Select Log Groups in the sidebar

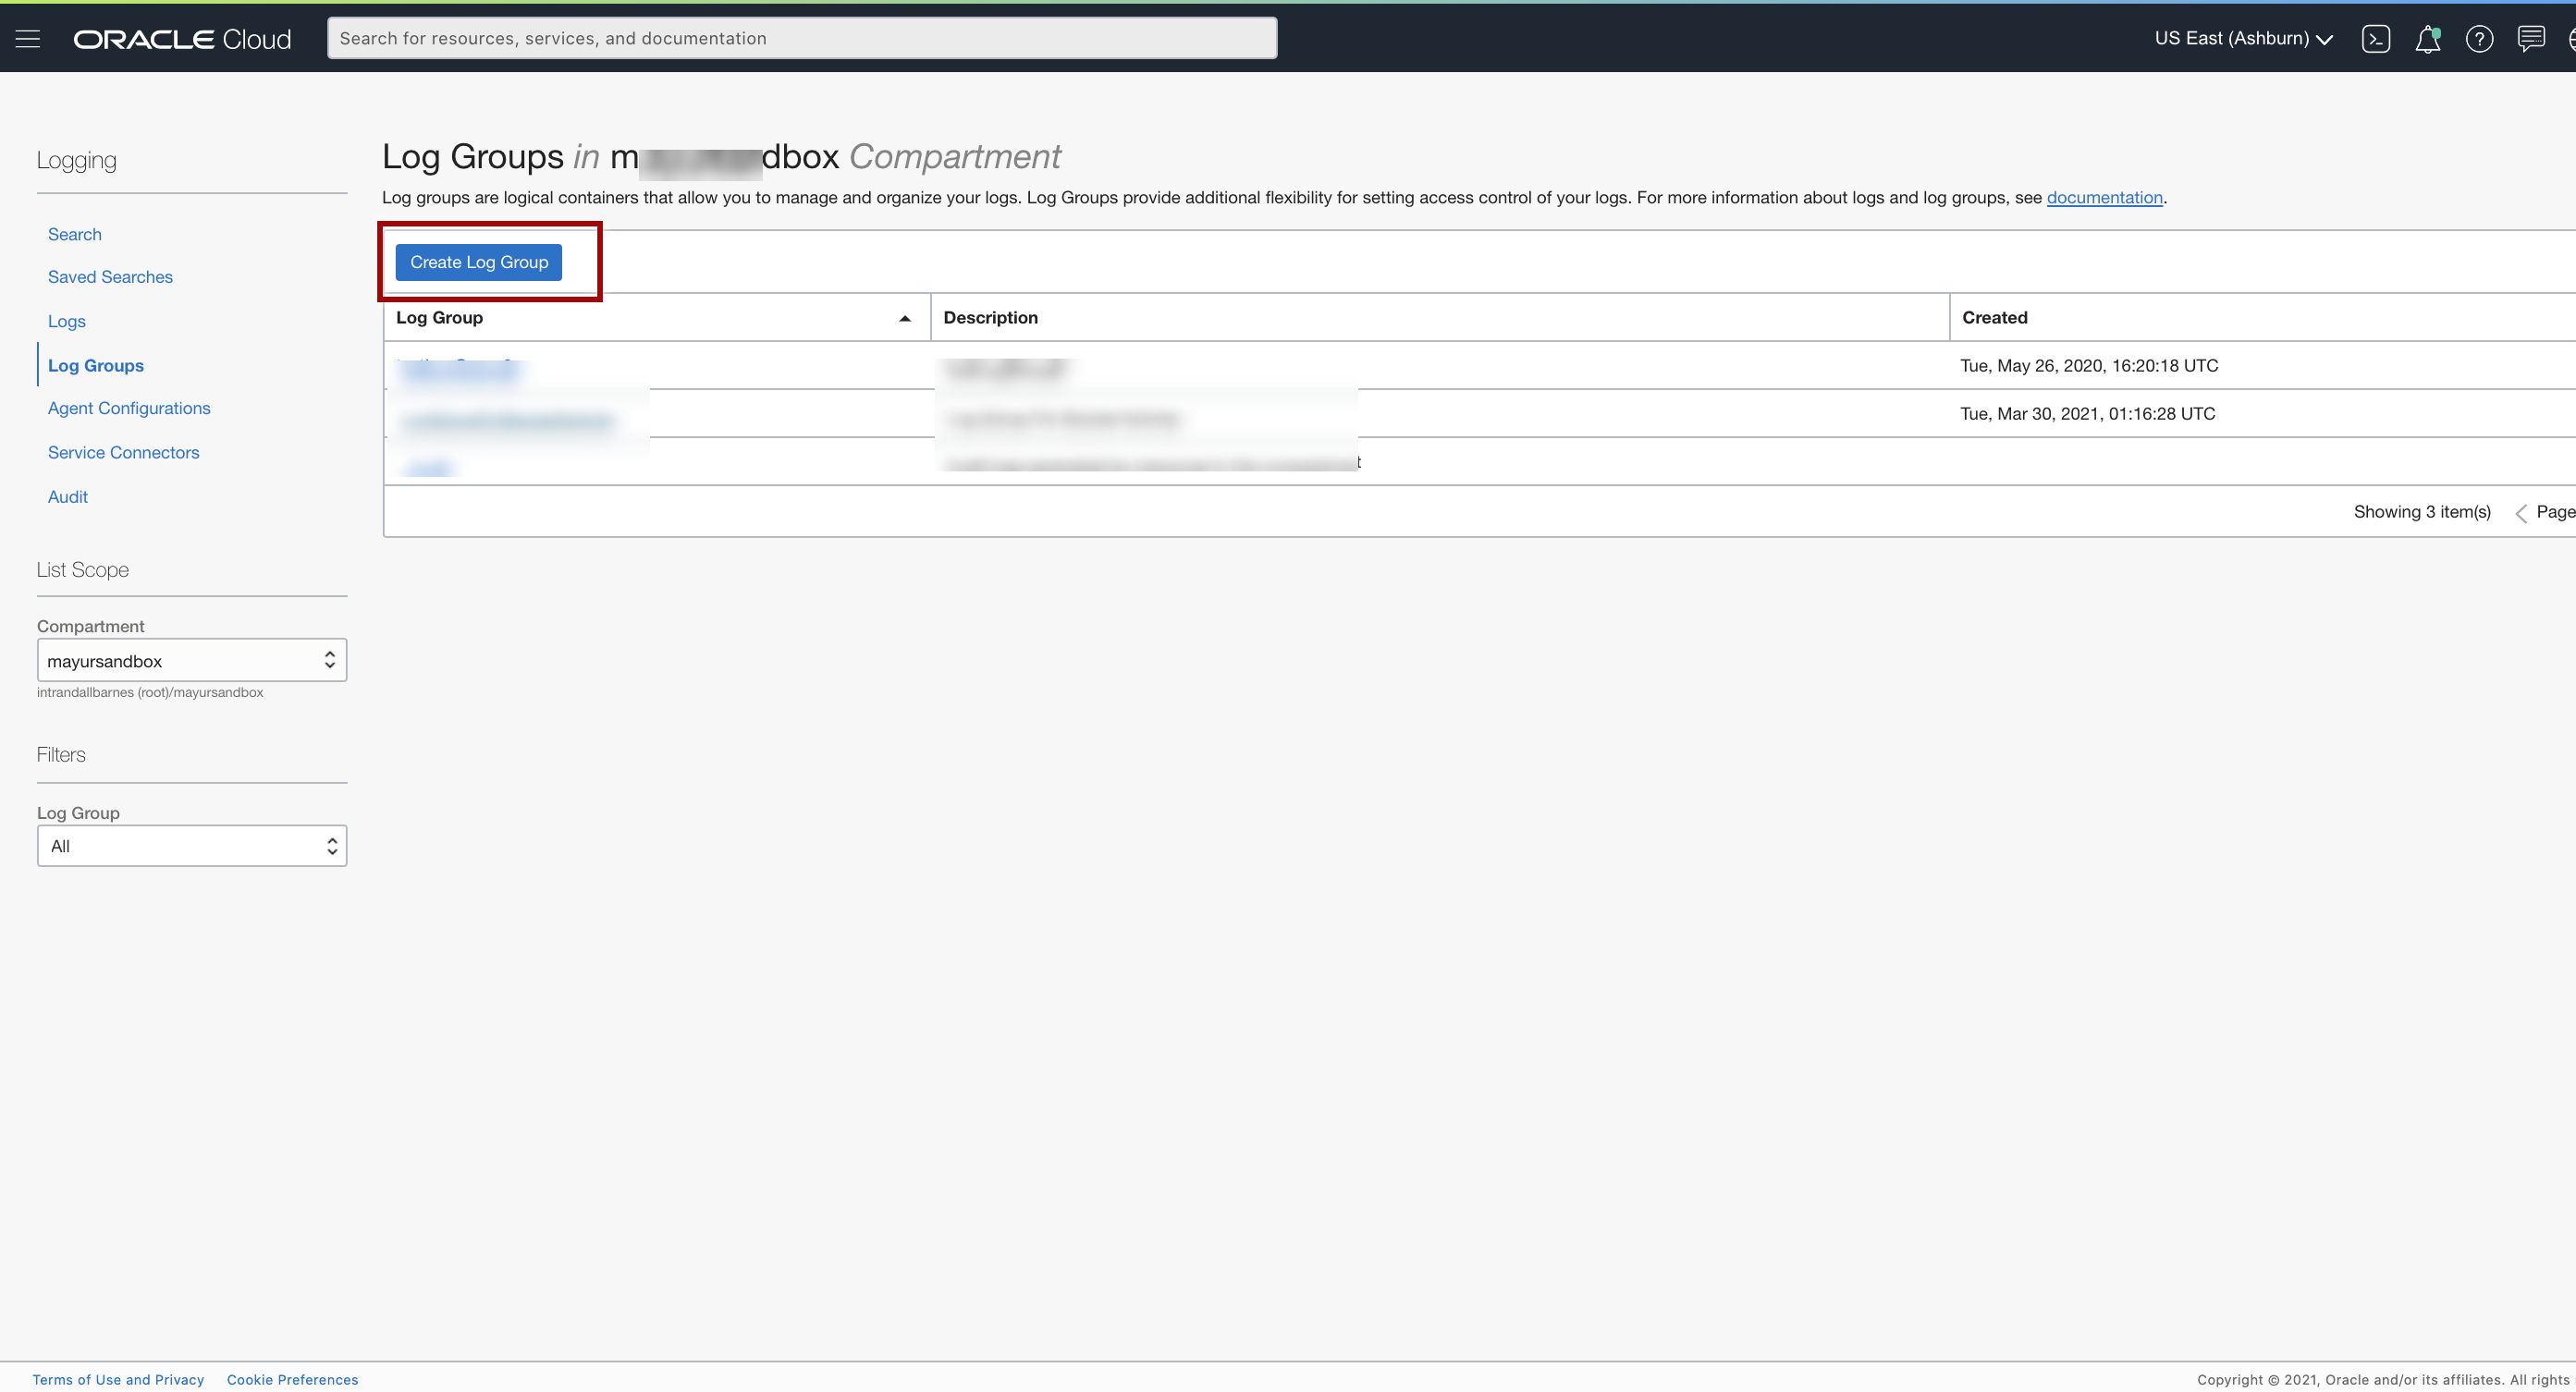[x=95, y=365]
